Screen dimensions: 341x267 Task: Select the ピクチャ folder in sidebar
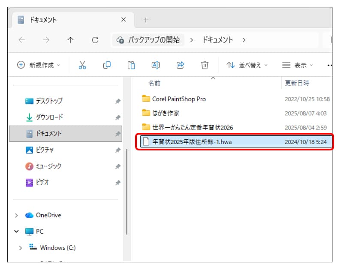pyautogui.click(x=45, y=150)
